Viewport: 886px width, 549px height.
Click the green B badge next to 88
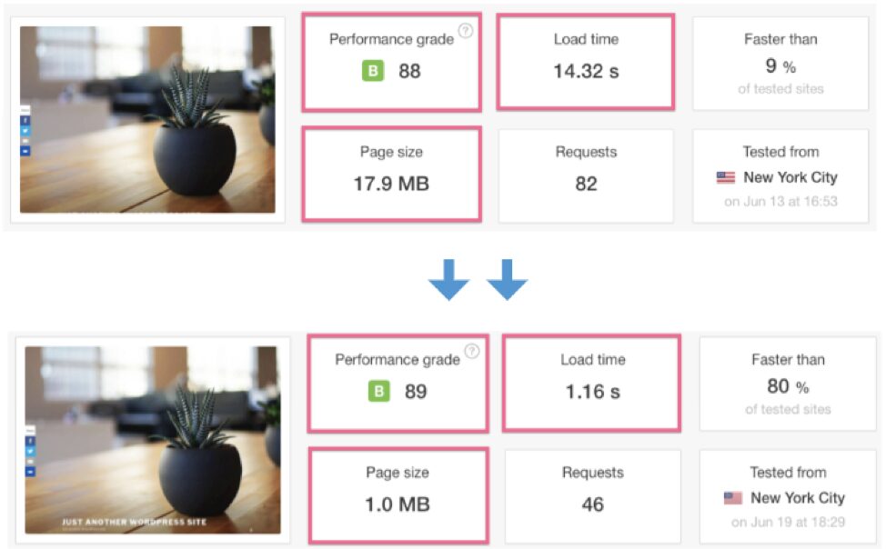pyautogui.click(x=372, y=71)
